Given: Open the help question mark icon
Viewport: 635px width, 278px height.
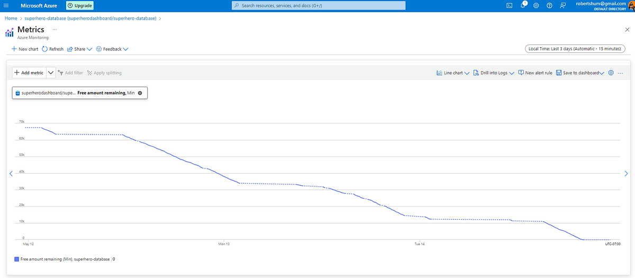Looking at the screenshot, I should 549,5.
